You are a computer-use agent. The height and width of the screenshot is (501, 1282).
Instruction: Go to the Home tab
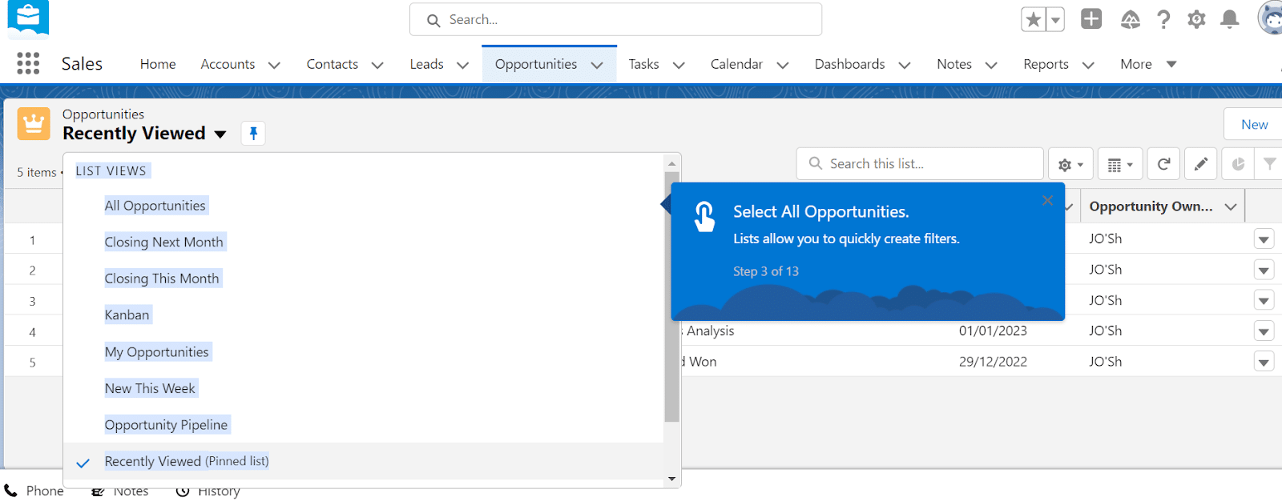(158, 64)
